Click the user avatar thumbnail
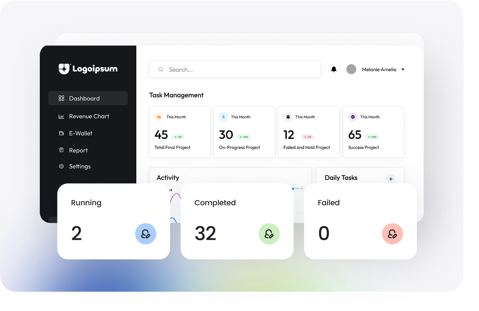Viewport: 479px width, 311px height. coord(351,69)
